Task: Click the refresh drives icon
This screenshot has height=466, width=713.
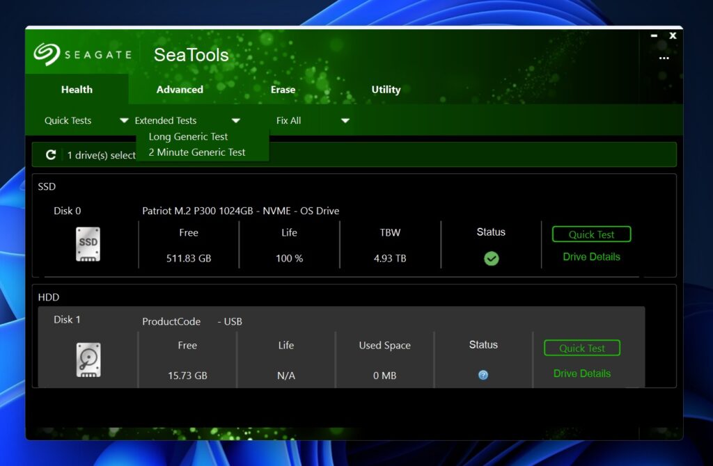Action: tap(50, 154)
